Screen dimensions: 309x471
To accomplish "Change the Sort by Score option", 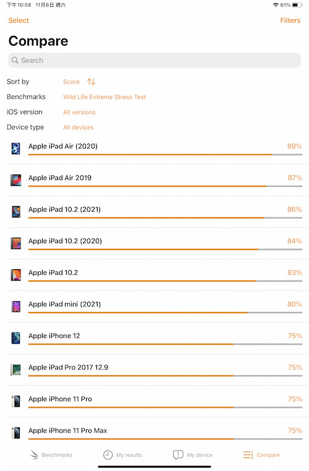I will [x=71, y=82].
